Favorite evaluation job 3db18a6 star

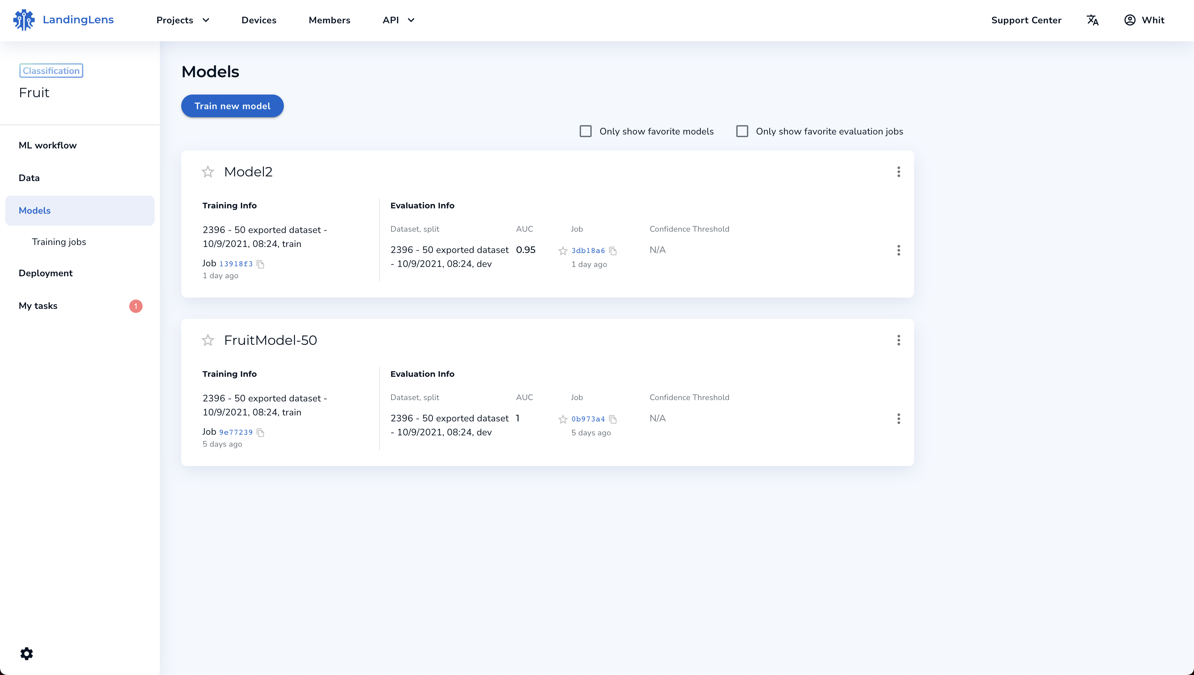coord(563,251)
